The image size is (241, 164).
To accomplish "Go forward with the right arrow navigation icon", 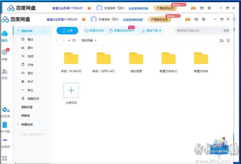I will (63, 41).
